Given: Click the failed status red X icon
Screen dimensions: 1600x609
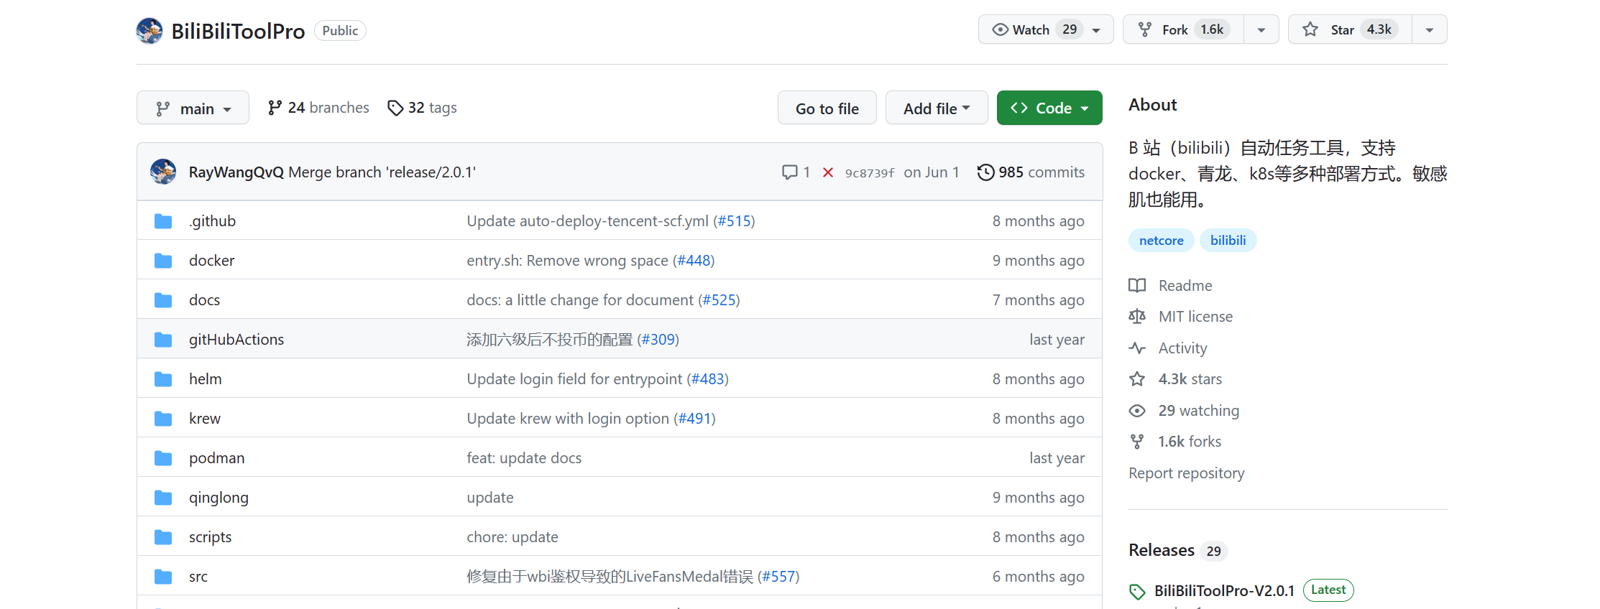Looking at the screenshot, I should (828, 172).
